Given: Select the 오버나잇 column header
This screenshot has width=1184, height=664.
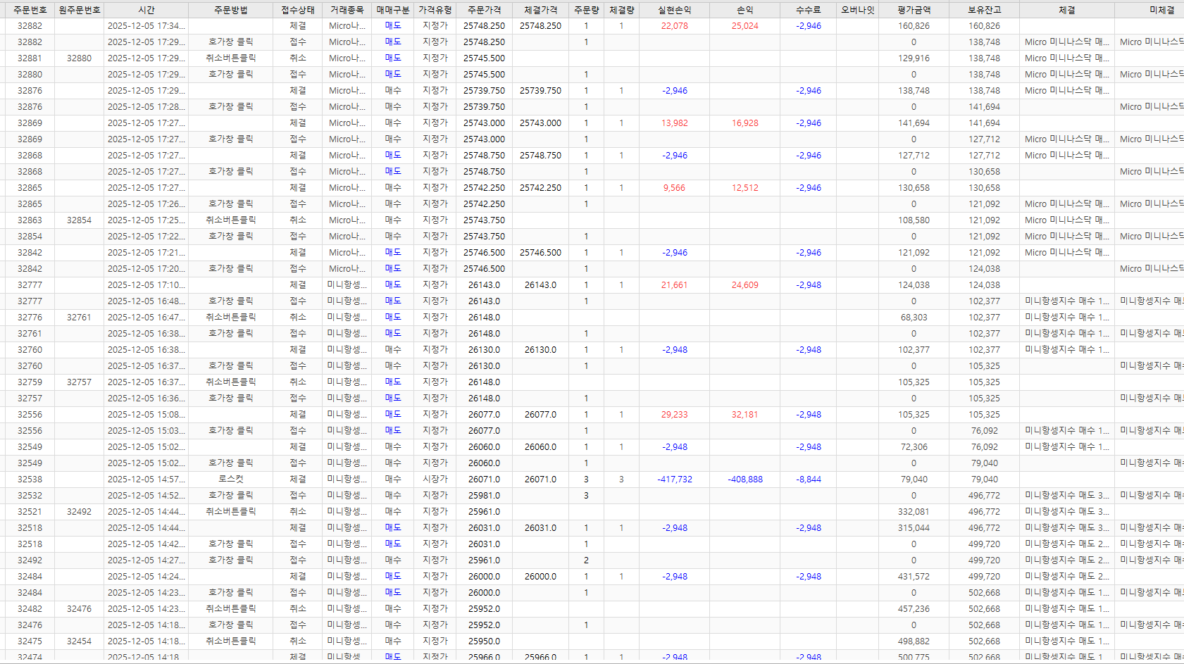Looking at the screenshot, I should 857,10.
